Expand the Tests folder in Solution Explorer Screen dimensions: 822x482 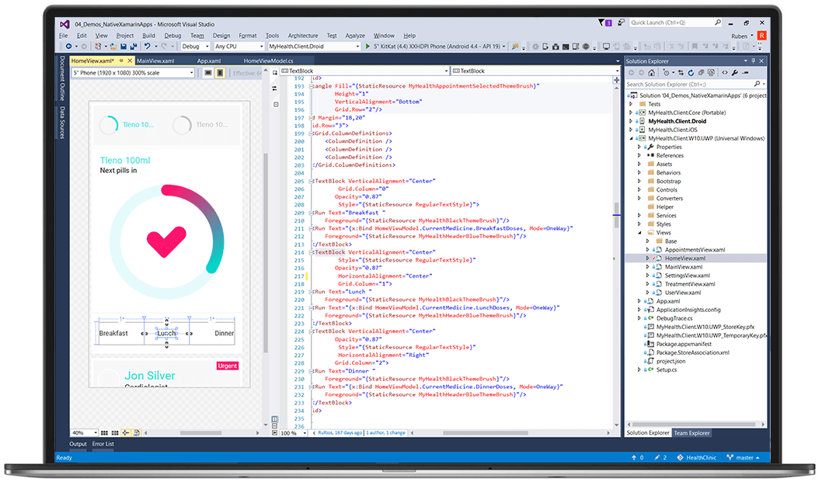click(630, 103)
